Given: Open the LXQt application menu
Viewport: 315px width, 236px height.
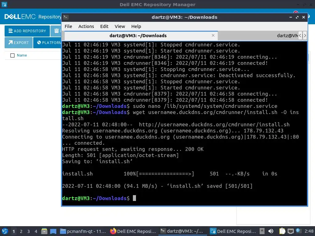Looking at the screenshot, I should [5, 231].
